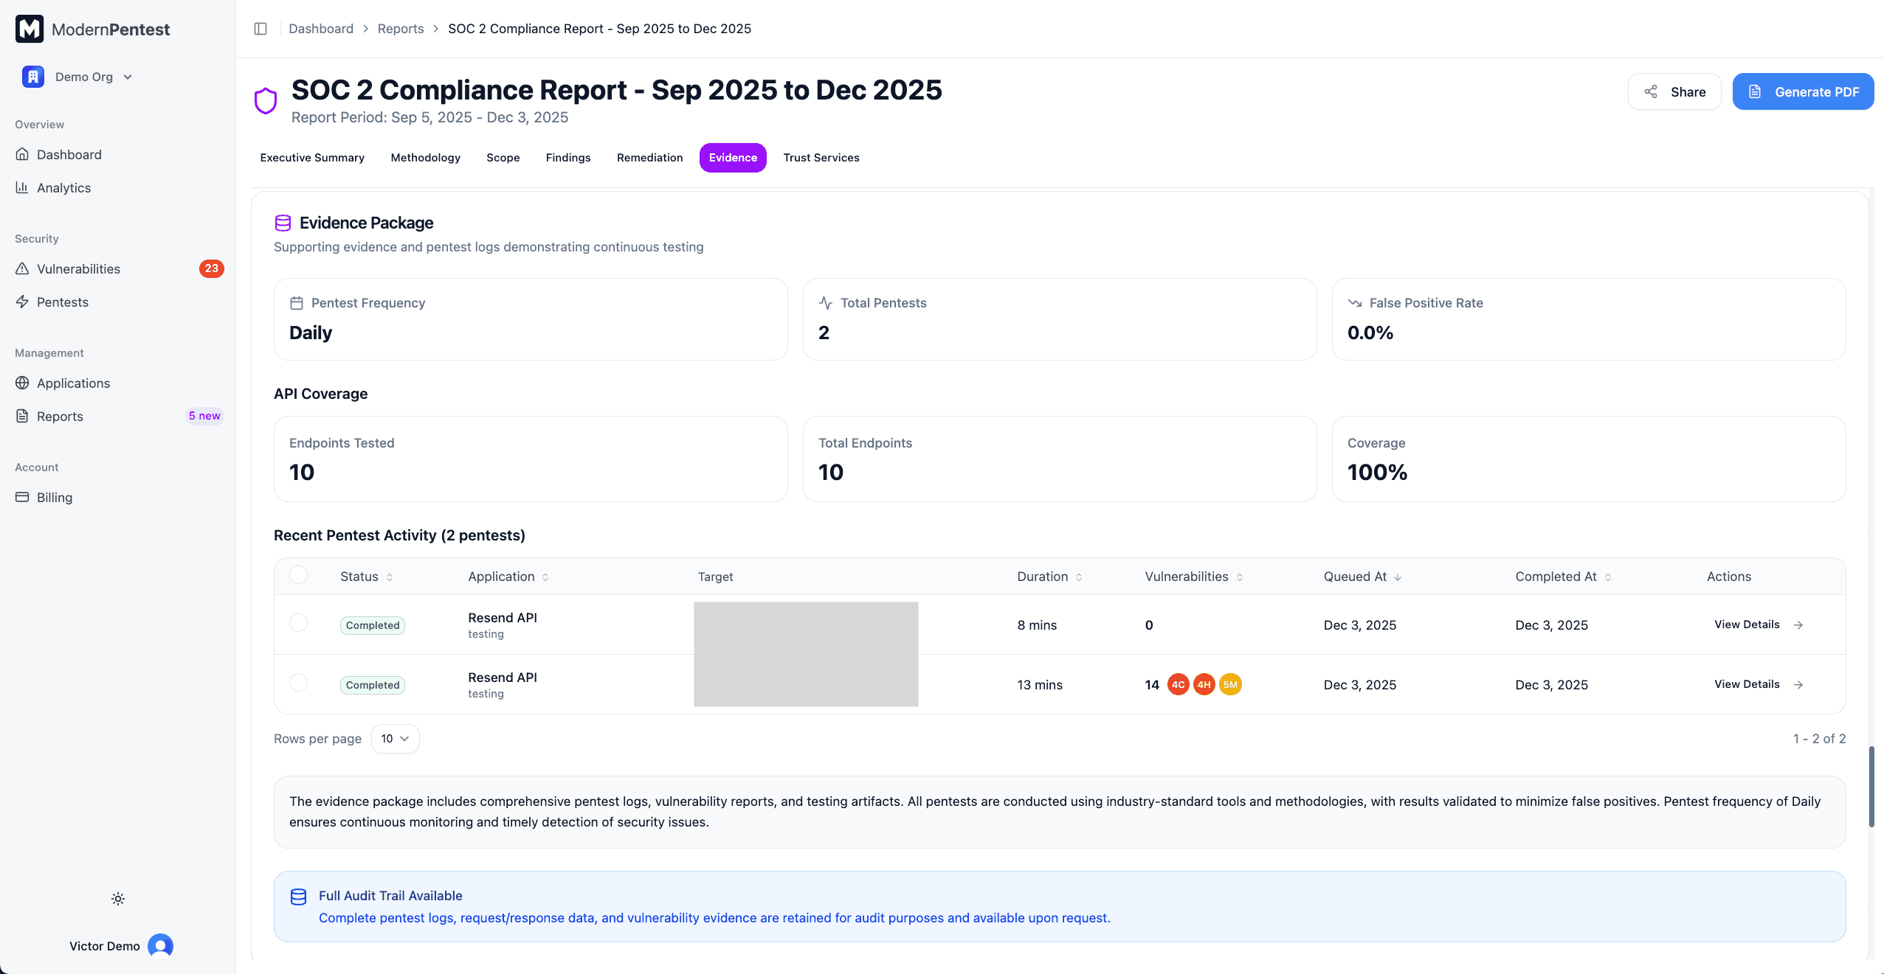Viewport: 1884px width, 974px height.
Task: Click the Analytics chart icon
Action: click(x=22, y=187)
